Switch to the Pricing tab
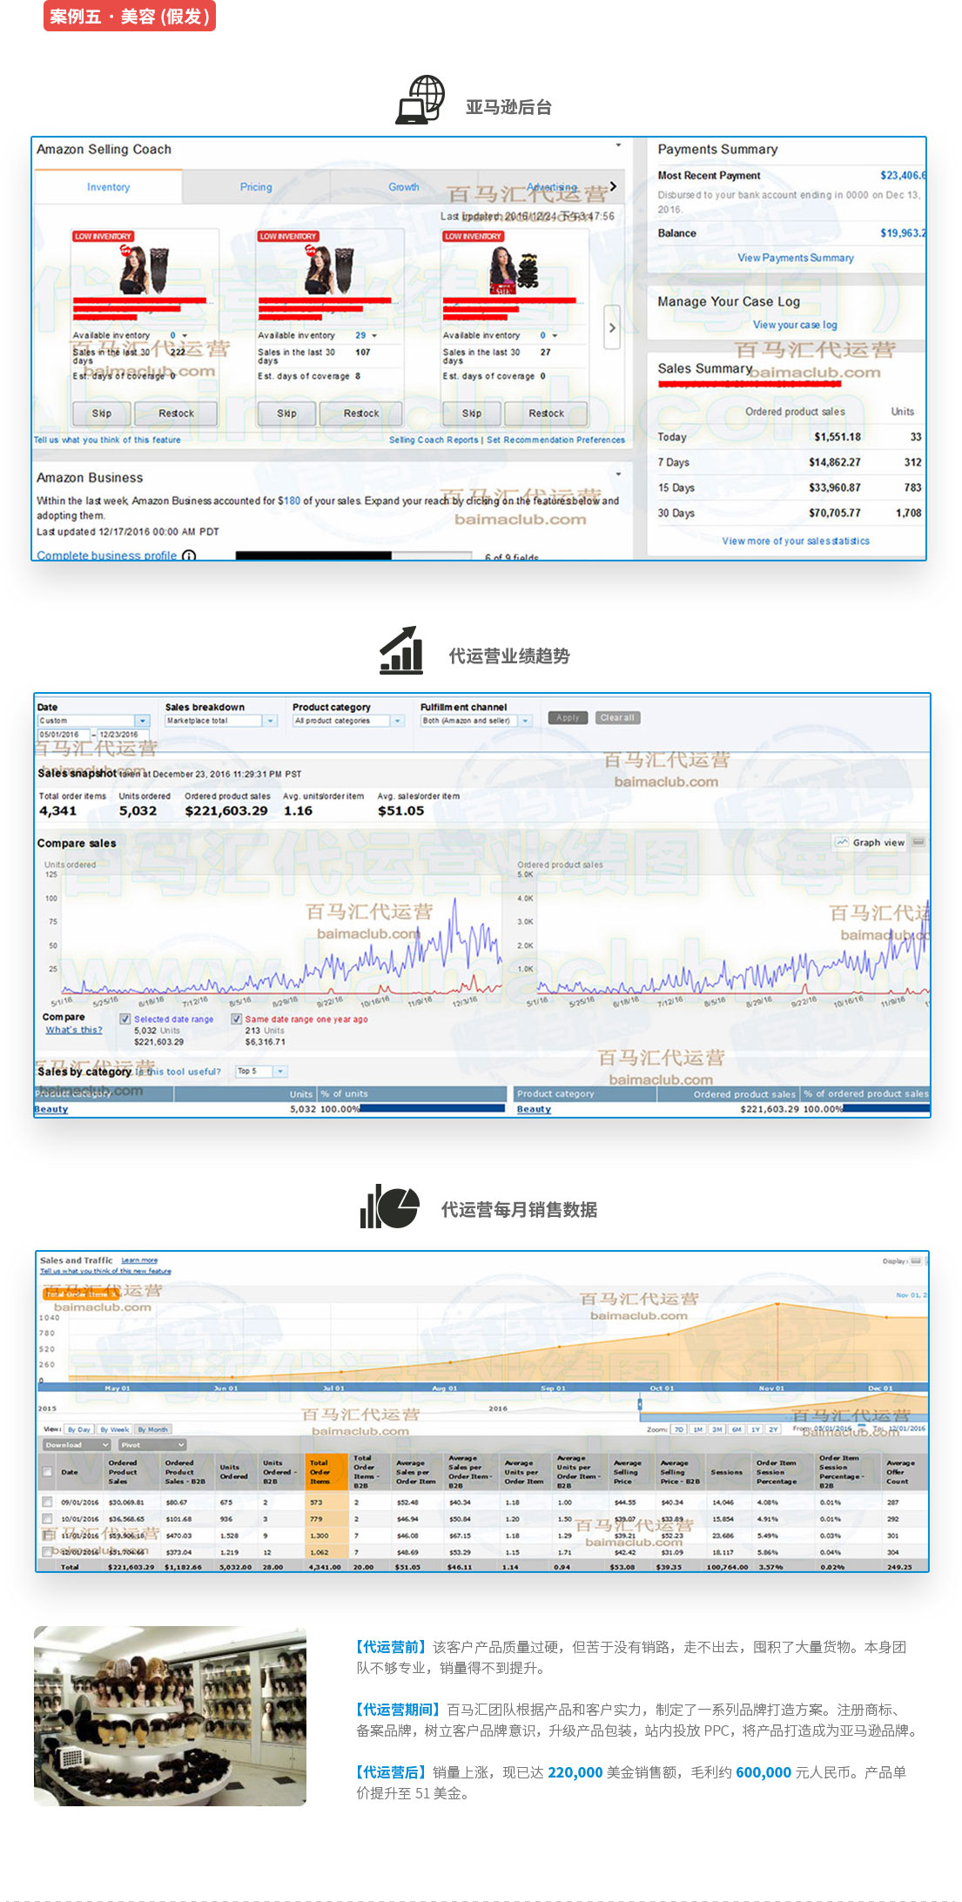This screenshot has height=1902, width=962. (x=256, y=187)
